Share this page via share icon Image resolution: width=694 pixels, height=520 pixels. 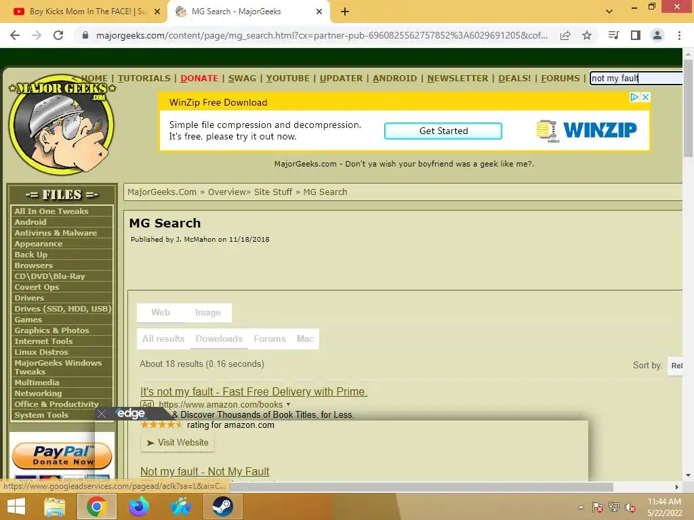(565, 35)
